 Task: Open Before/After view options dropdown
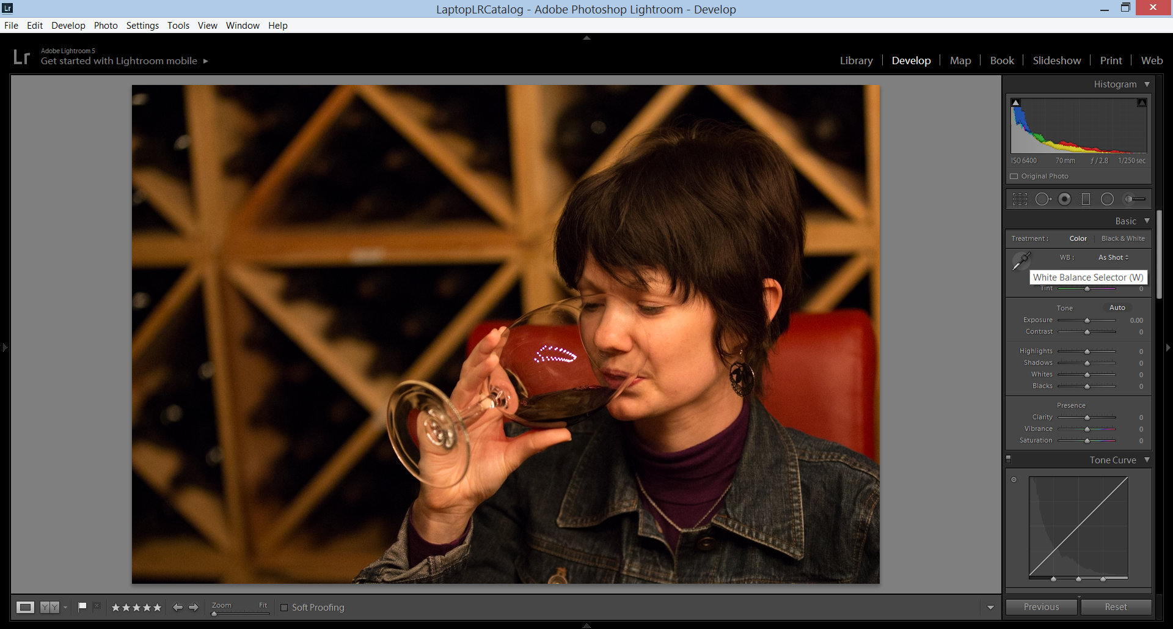point(65,608)
